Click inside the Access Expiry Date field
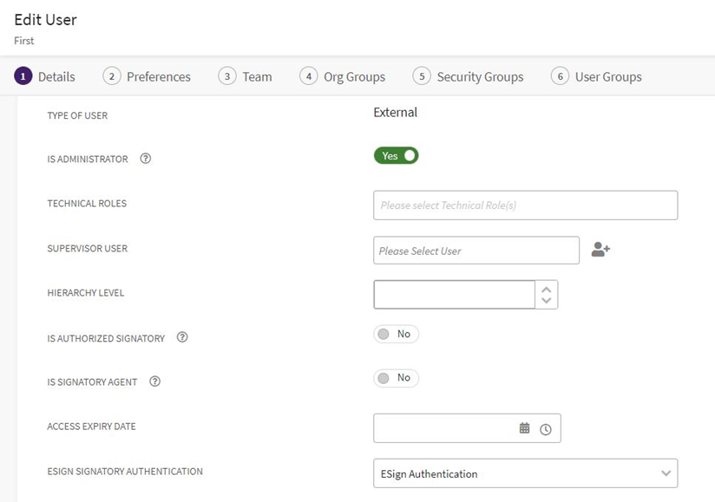Image resolution: width=715 pixels, height=502 pixels. [x=444, y=428]
